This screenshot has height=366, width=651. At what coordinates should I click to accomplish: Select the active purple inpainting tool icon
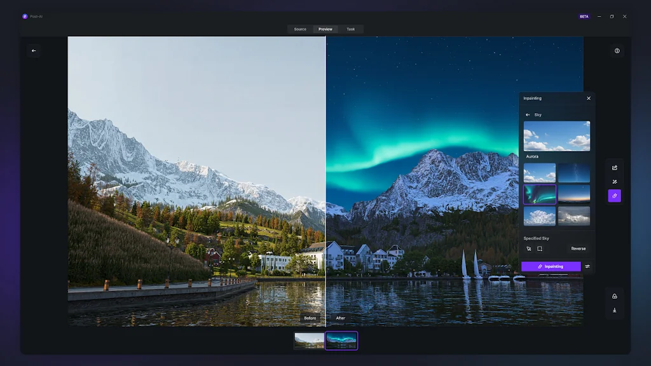pyautogui.click(x=614, y=196)
